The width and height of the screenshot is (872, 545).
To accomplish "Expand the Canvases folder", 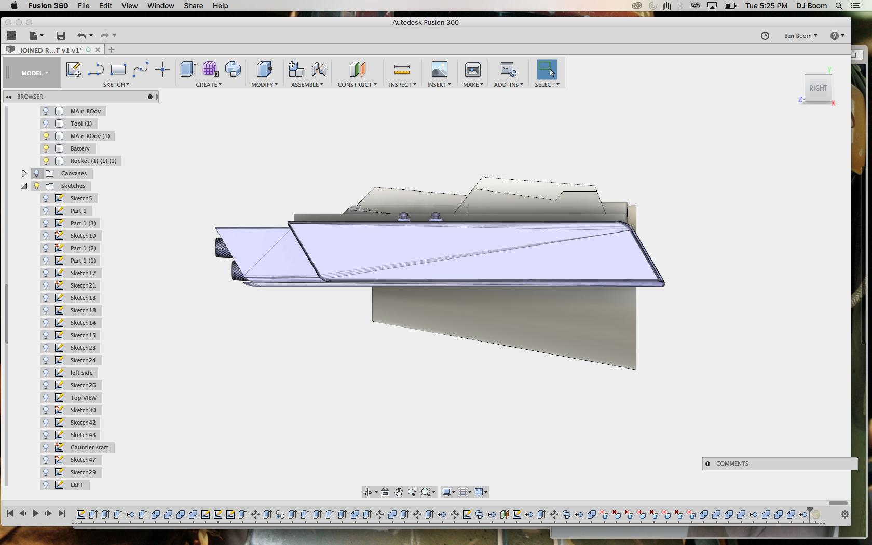I will [x=24, y=173].
